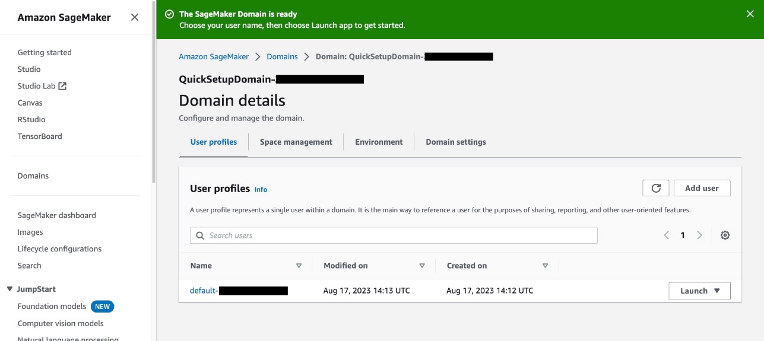Image resolution: width=764 pixels, height=341 pixels.
Task: Open Studio in sidebar
Action: coord(29,69)
